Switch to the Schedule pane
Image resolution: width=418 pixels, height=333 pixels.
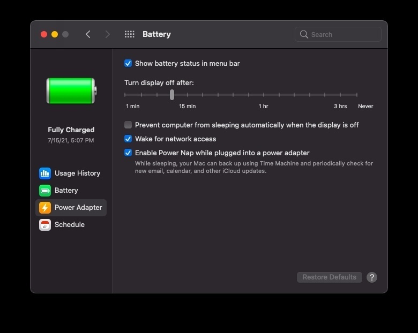point(70,225)
